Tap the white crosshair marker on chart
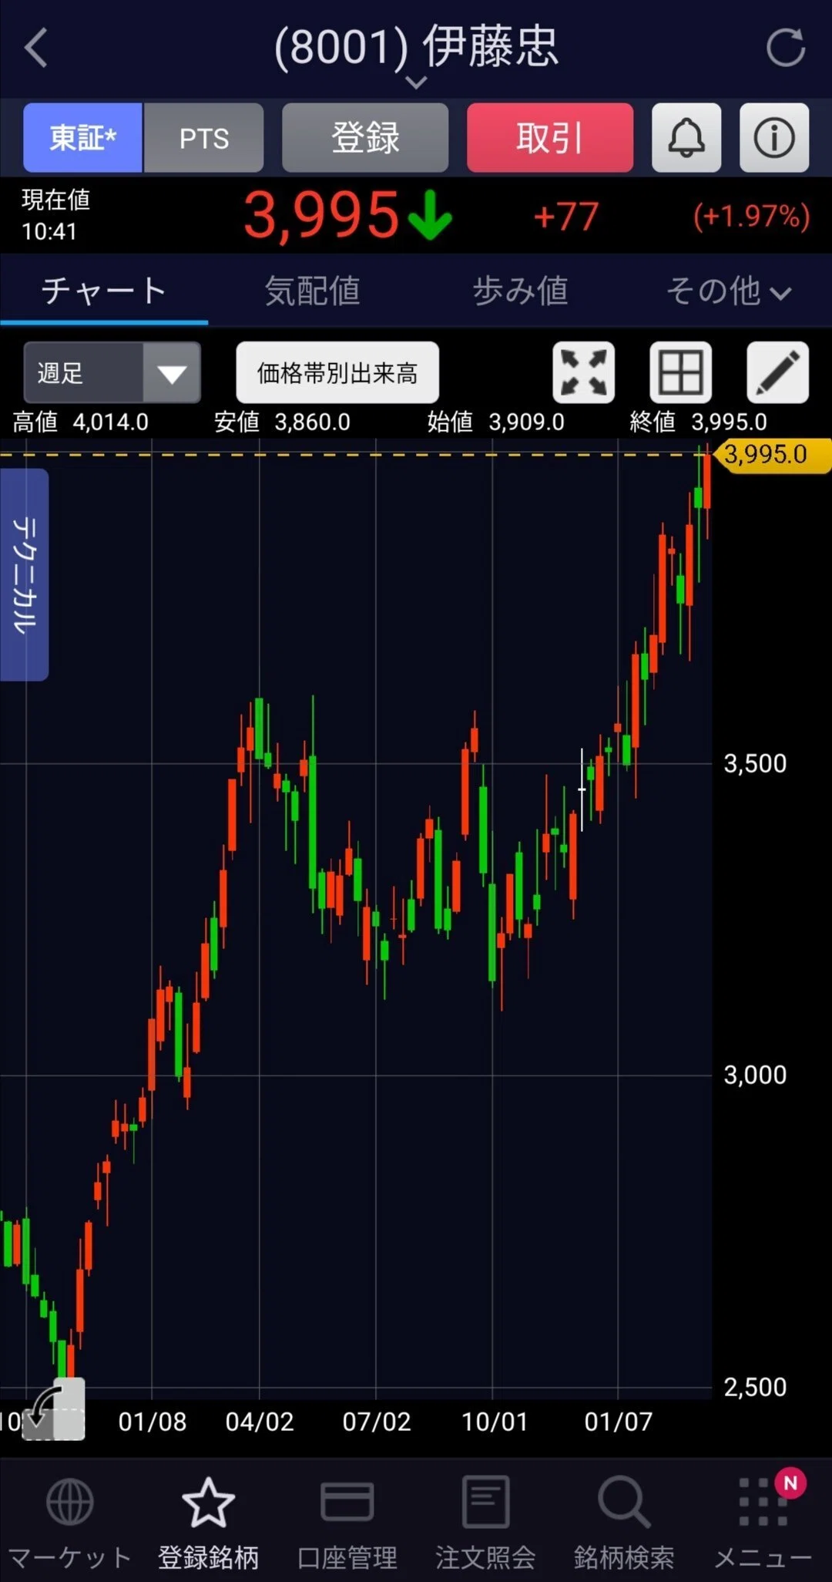Image resolution: width=832 pixels, height=1582 pixels. 582,789
